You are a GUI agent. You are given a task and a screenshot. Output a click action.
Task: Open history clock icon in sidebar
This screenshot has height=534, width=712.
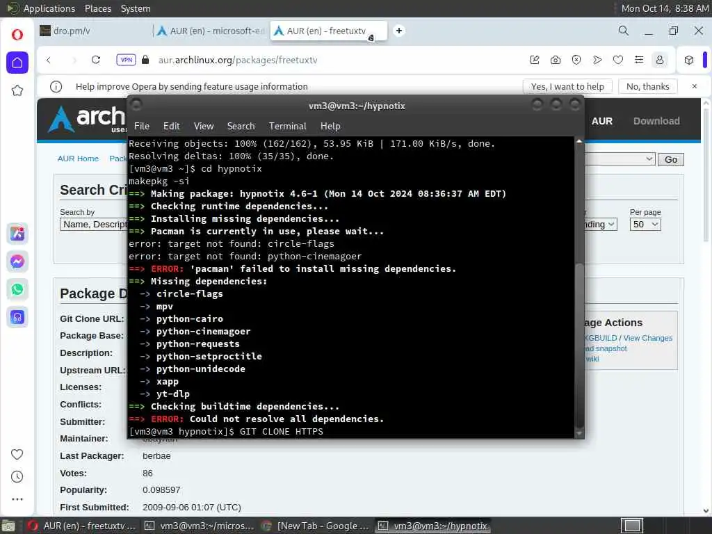pyautogui.click(x=17, y=476)
